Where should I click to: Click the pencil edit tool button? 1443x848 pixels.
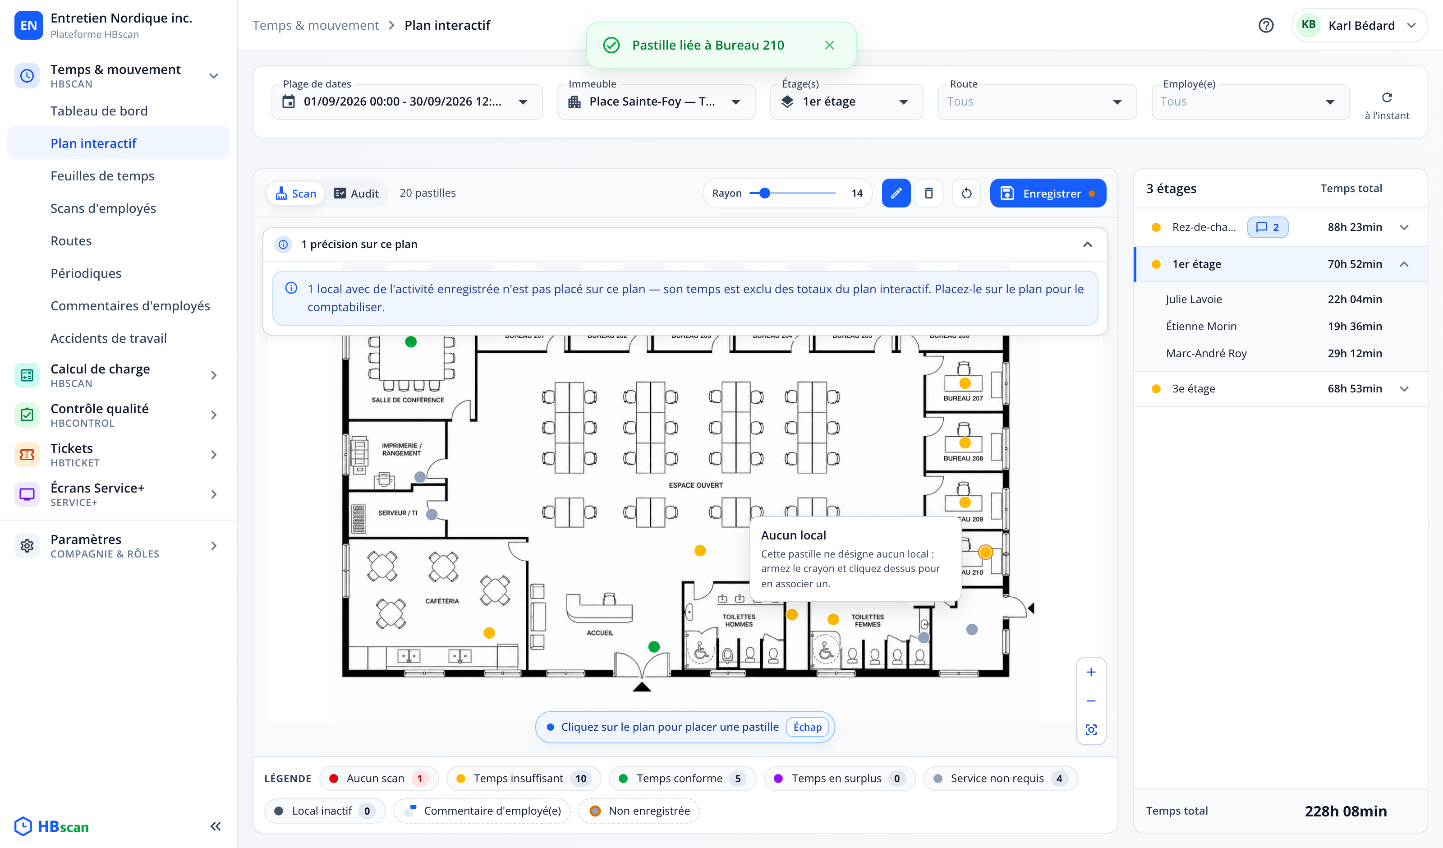coord(896,193)
